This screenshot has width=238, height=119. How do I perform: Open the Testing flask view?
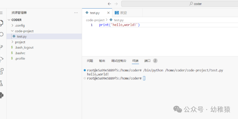point(1,83)
